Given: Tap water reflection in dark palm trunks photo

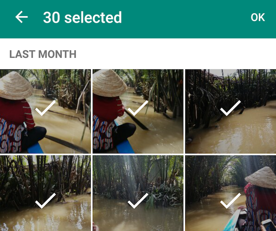Looking at the screenshot, I should click(x=62, y=217).
